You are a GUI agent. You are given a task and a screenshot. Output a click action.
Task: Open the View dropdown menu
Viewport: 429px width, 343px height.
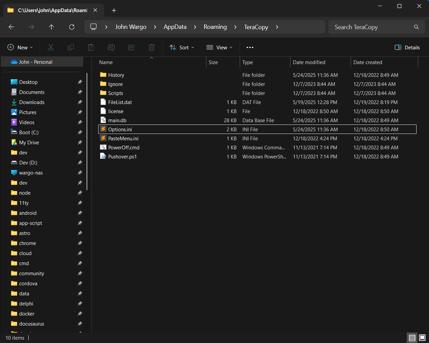[x=219, y=47]
